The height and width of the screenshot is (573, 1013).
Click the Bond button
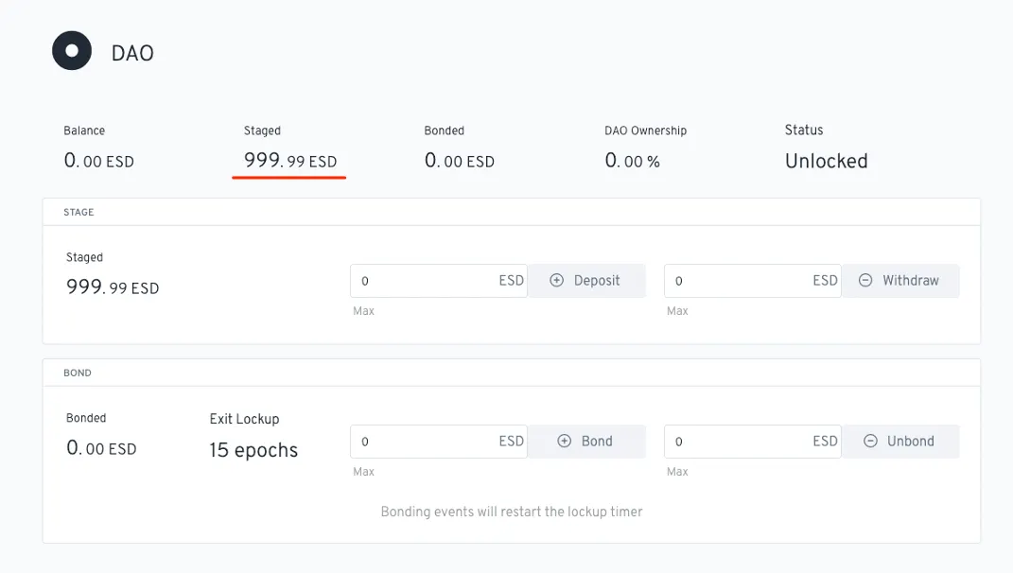pyautogui.click(x=586, y=442)
